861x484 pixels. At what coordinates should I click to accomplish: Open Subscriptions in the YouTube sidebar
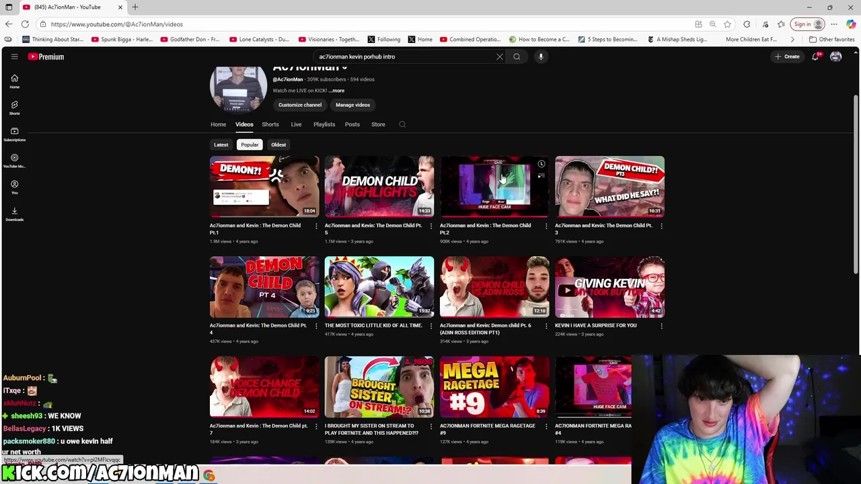tap(14, 134)
